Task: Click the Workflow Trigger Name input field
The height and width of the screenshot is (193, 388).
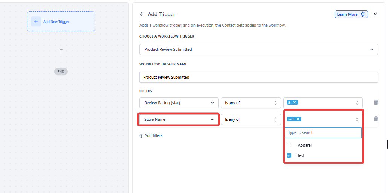Action: (x=258, y=77)
